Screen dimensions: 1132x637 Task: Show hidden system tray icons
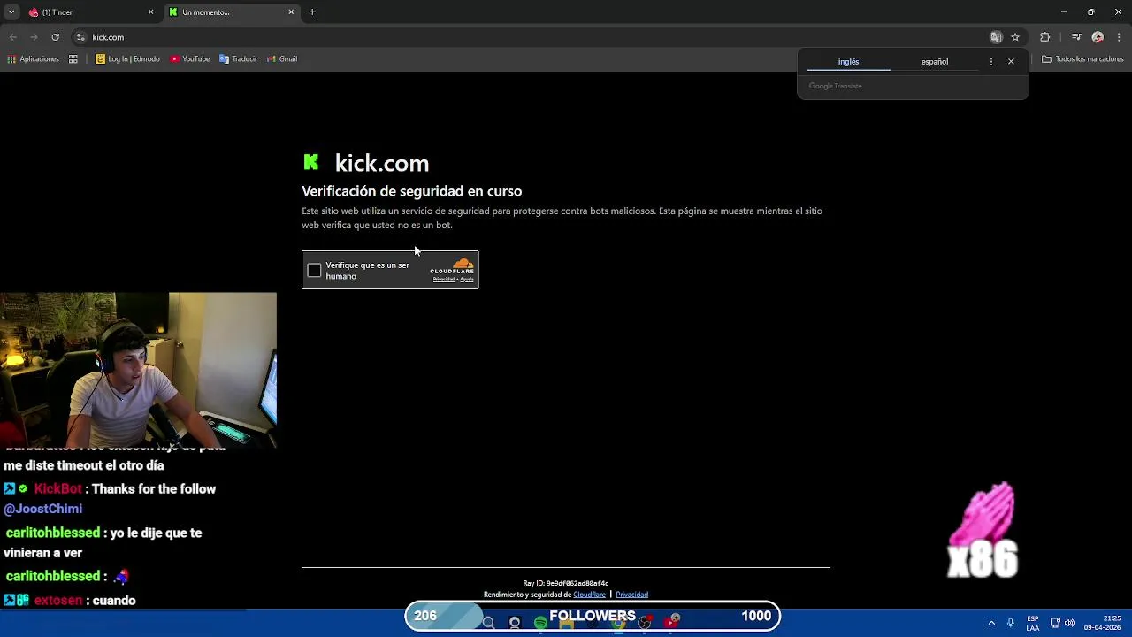[991, 623]
